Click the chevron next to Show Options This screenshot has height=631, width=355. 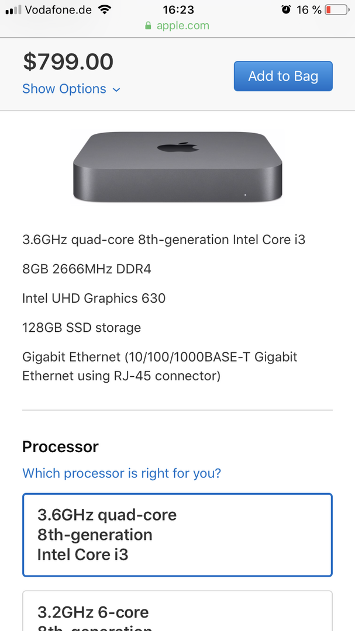[x=116, y=89]
